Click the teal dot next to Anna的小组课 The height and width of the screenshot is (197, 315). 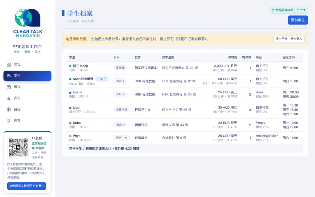[70, 79]
